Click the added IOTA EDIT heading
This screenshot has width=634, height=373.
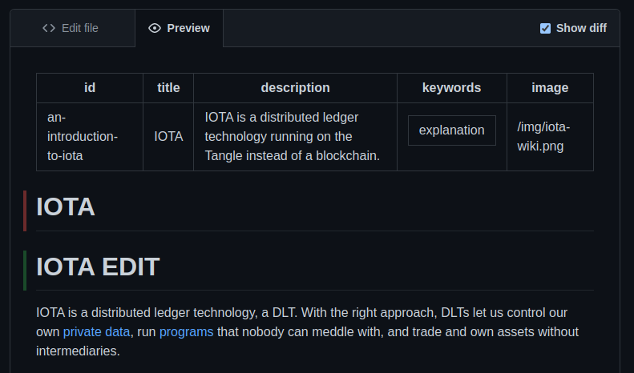pyautogui.click(x=98, y=267)
